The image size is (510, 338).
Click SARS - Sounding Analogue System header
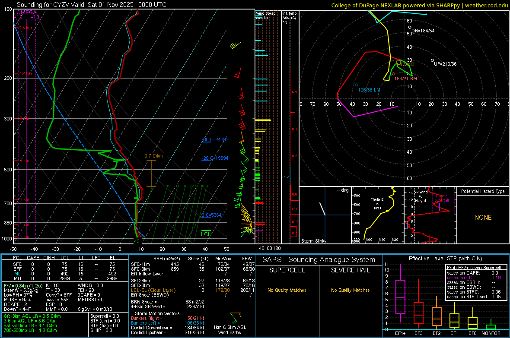point(319,260)
